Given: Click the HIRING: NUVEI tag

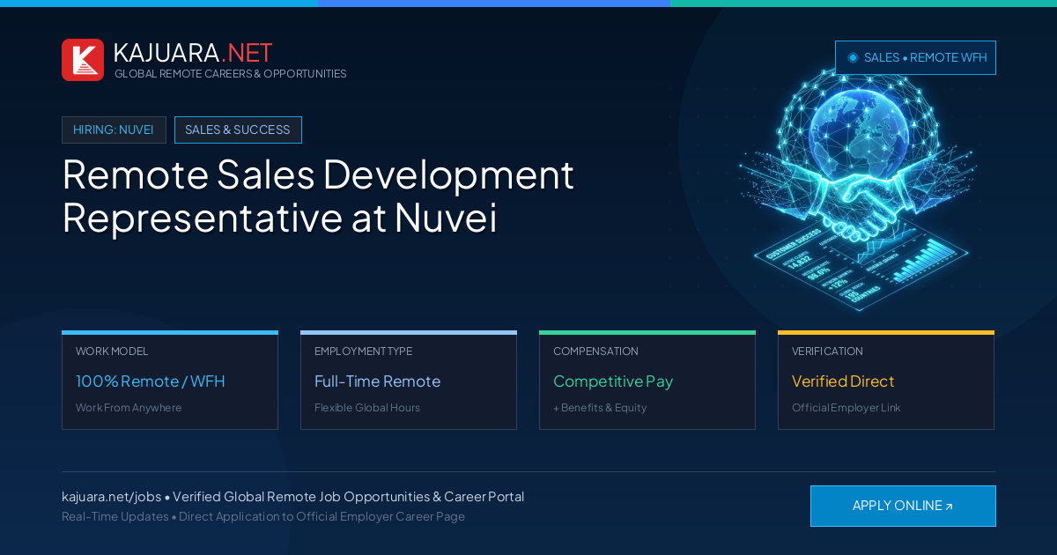Looking at the screenshot, I should coord(114,129).
